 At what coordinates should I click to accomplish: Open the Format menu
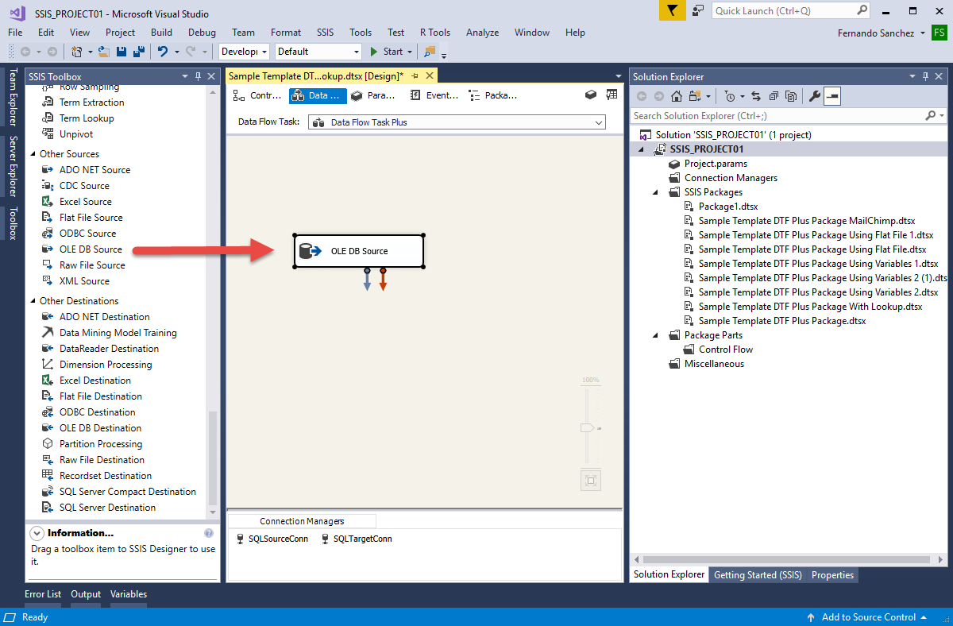coord(286,33)
